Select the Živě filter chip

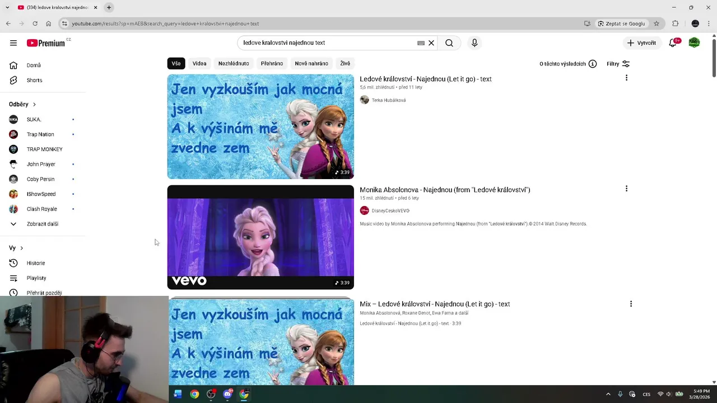[345, 64]
